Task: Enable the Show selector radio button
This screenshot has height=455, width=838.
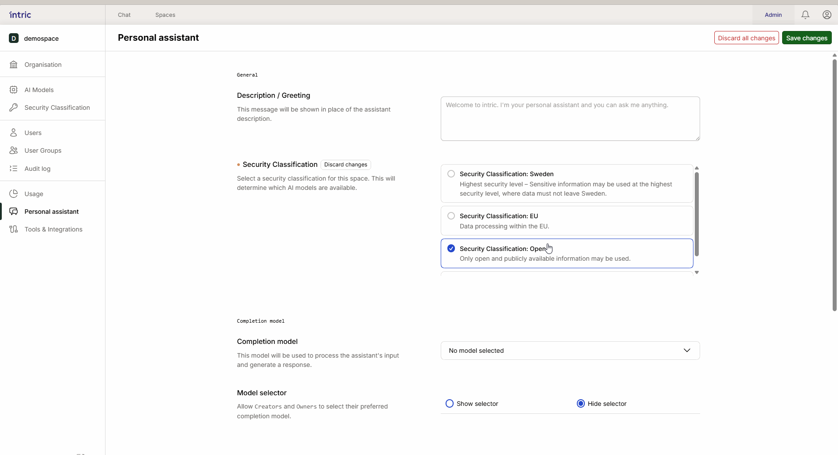Action: pyautogui.click(x=450, y=404)
